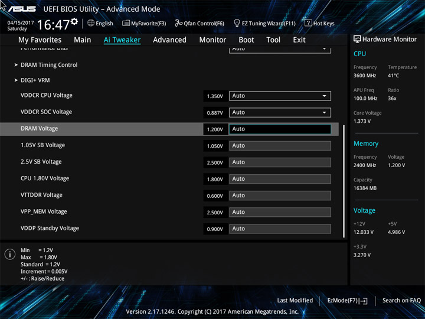Click the VTTDDR Voltage field

[280, 196]
